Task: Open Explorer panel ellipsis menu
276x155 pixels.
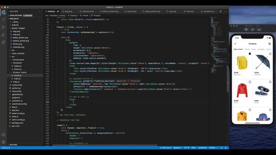Action: [39, 11]
